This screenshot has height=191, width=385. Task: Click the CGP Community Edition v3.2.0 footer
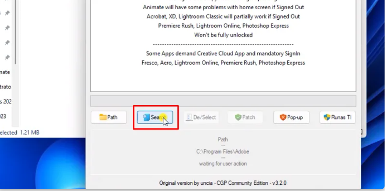click(223, 183)
